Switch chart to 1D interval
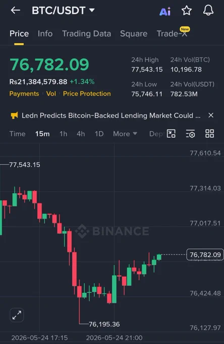Image resolution: width=224 pixels, height=344 pixels. [99, 134]
